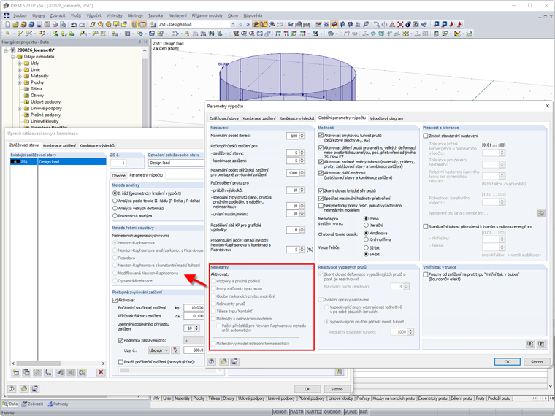
Task: Click new load case icon below case list
Action: click(x=16, y=372)
